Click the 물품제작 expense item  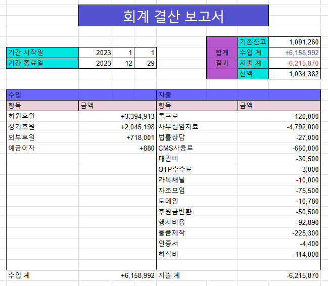pyautogui.click(x=197, y=233)
